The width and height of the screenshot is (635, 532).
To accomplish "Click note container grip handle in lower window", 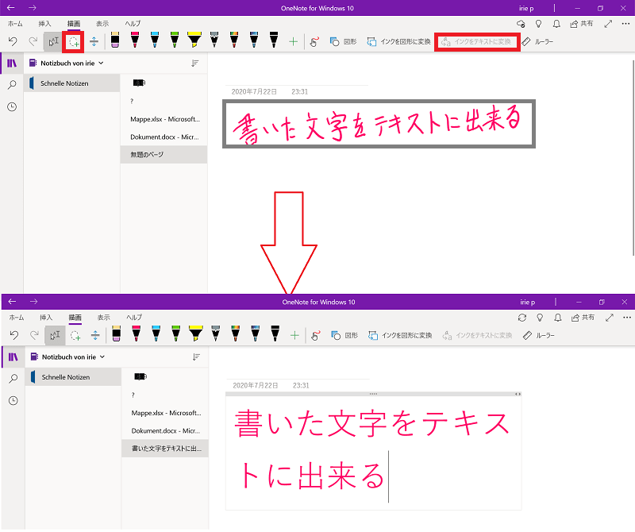I will [373, 394].
